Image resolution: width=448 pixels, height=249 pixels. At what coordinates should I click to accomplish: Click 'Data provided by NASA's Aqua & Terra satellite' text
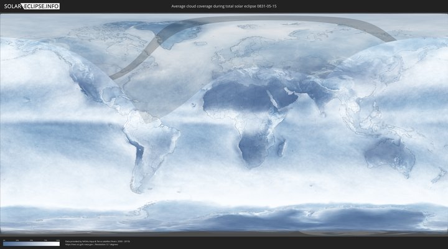click(x=88, y=242)
